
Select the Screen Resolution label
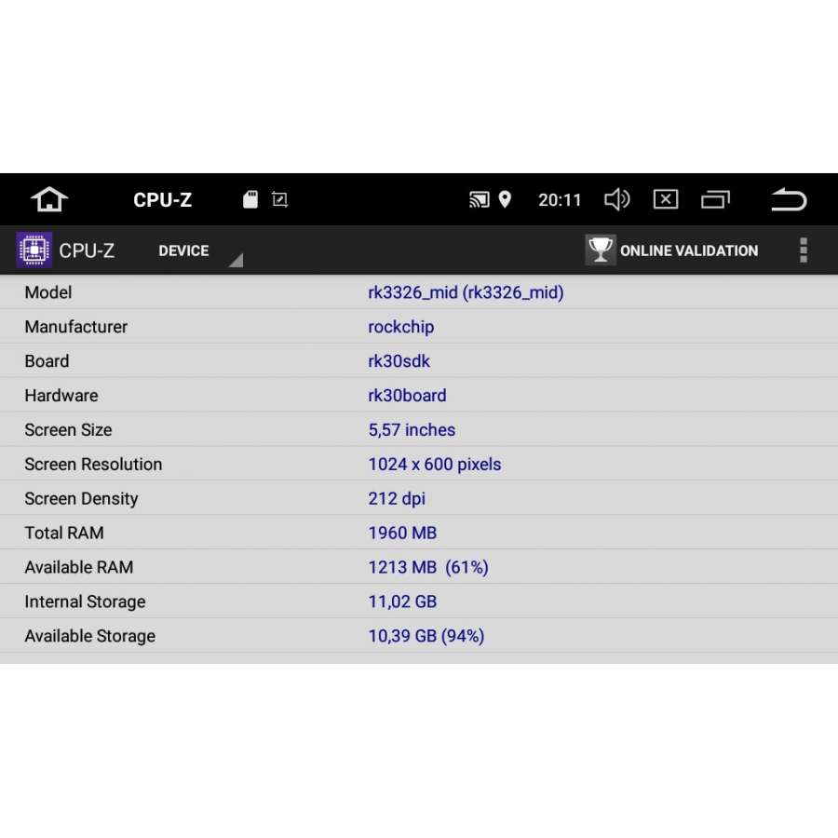point(93,465)
